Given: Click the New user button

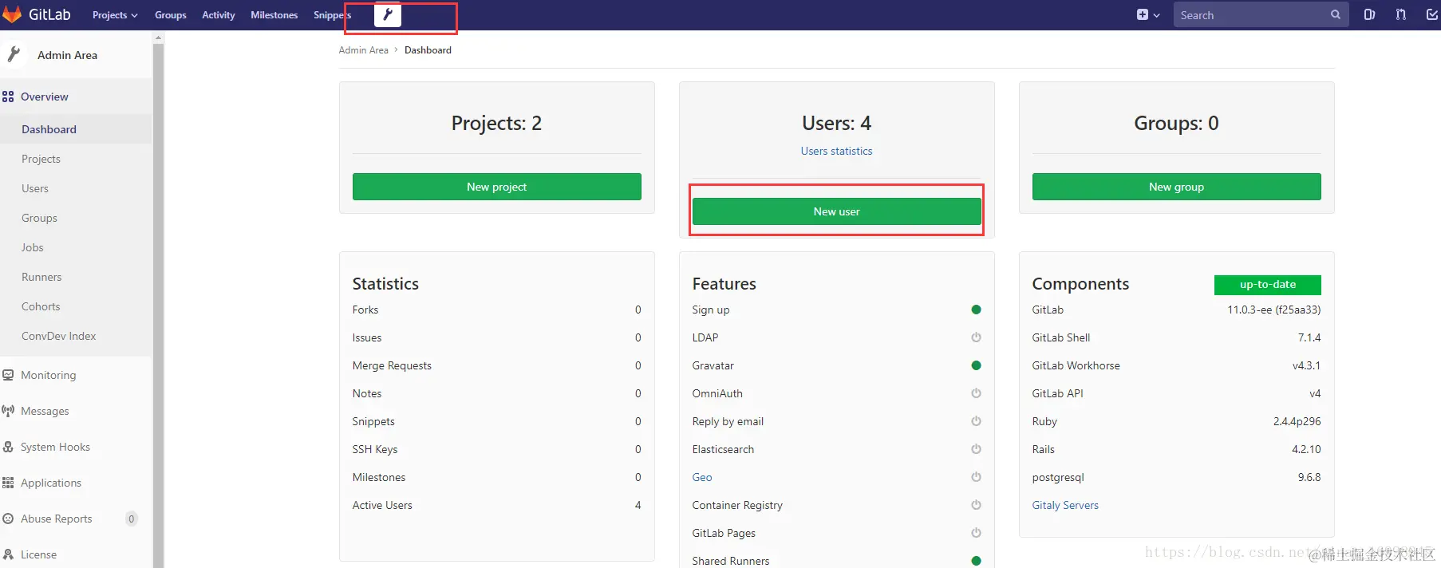Looking at the screenshot, I should point(837,211).
